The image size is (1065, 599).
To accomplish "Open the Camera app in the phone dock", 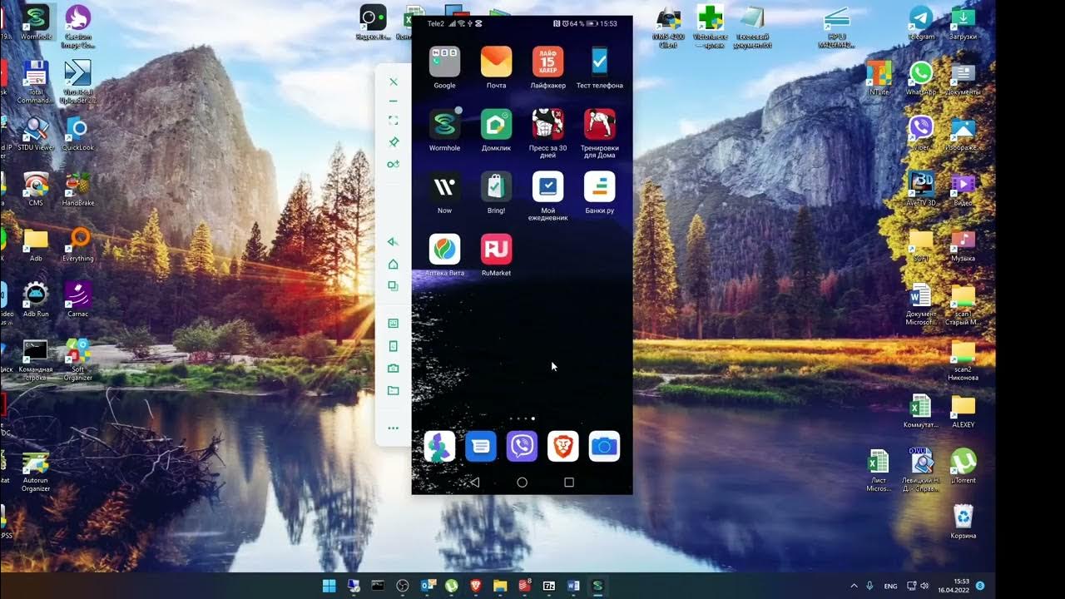I will coord(604,447).
